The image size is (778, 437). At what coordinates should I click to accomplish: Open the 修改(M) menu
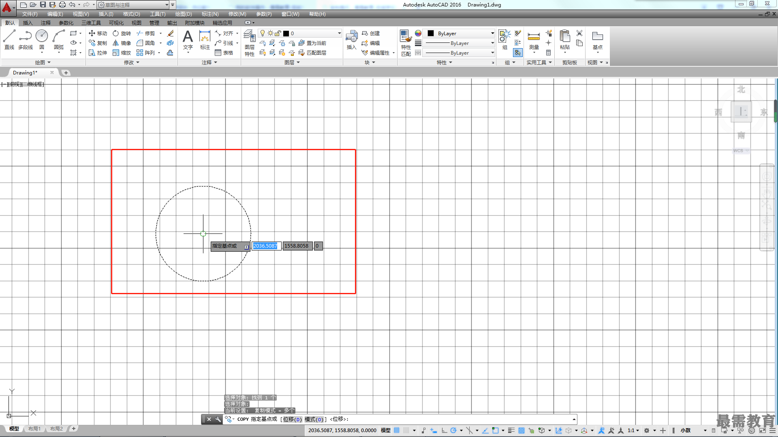click(237, 14)
